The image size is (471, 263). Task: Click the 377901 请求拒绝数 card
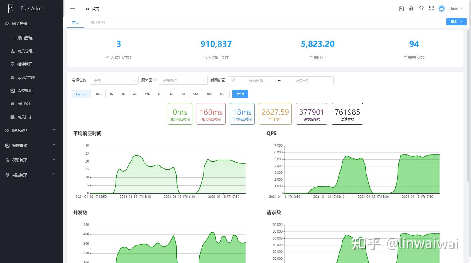coord(312,114)
